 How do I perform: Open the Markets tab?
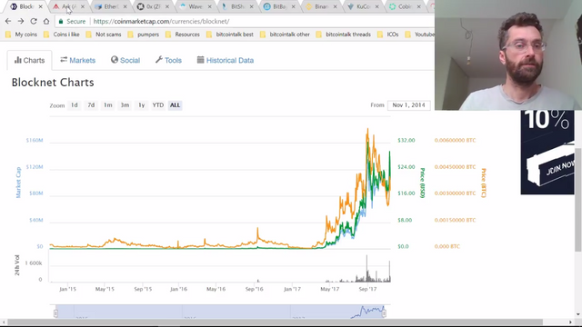tap(78, 60)
